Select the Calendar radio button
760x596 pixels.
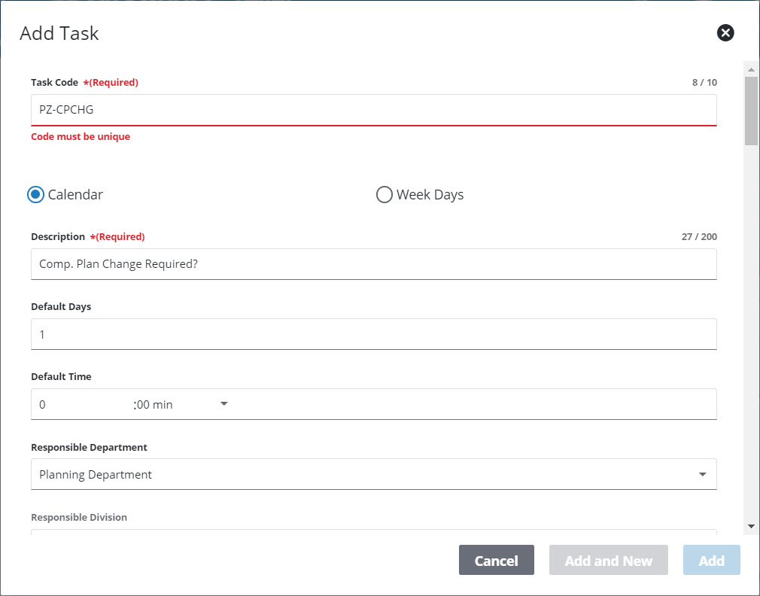tap(35, 194)
